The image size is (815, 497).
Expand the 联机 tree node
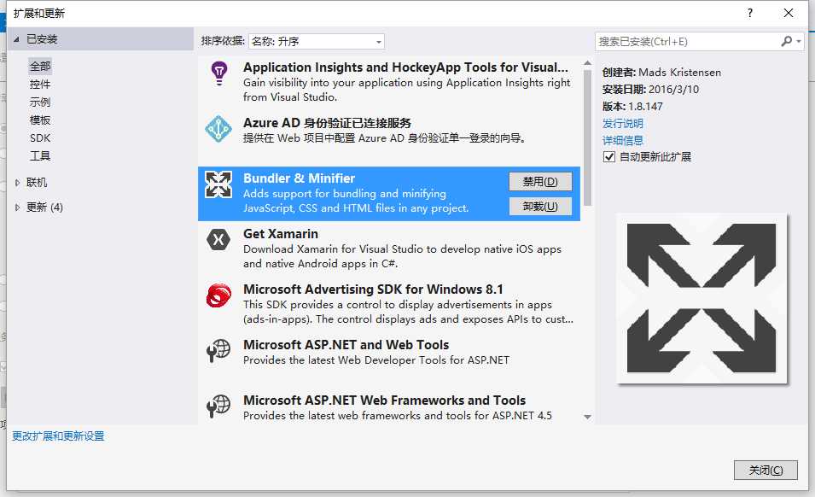tap(17, 183)
